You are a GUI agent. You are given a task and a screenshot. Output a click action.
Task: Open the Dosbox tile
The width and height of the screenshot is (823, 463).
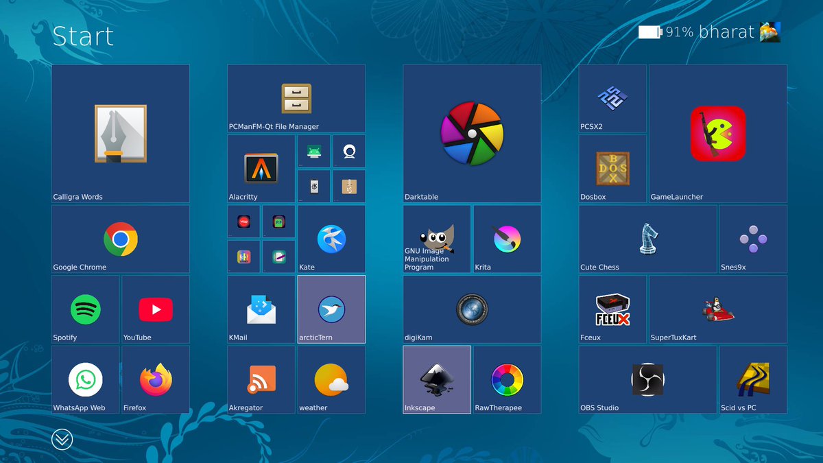[612, 169]
